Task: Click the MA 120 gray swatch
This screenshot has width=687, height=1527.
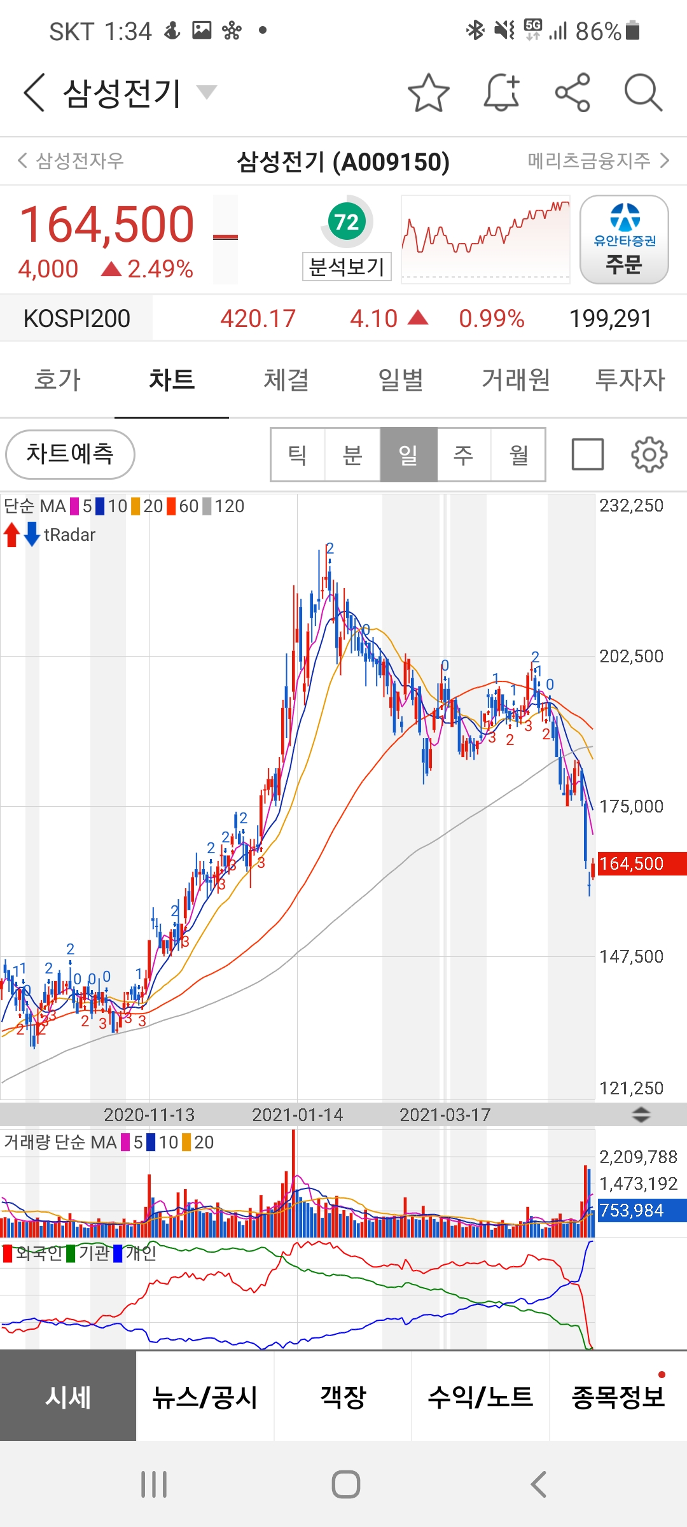Action: click(207, 506)
